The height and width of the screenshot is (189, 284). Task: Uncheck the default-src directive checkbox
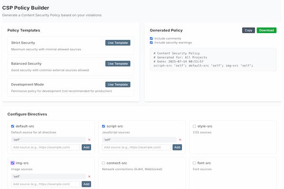[x=12, y=126]
